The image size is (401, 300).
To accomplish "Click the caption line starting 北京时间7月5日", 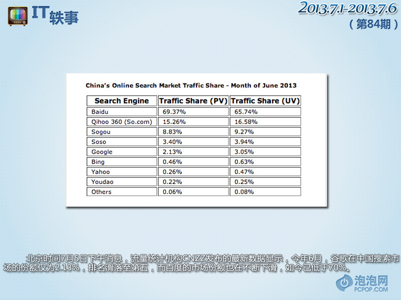I will click(x=213, y=258).
